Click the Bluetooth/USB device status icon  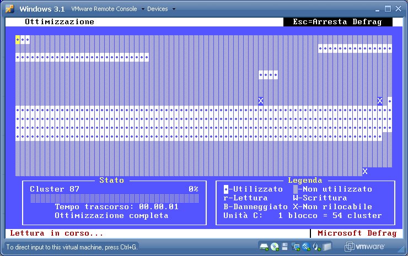tap(306, 247)
